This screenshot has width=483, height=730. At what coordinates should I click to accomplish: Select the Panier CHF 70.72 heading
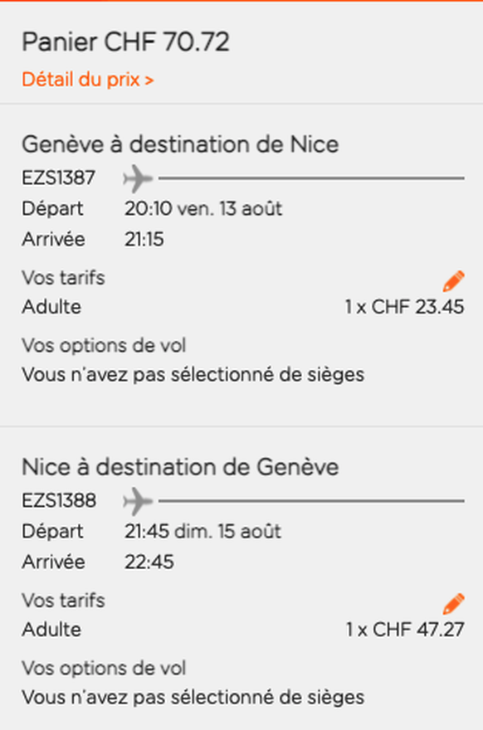tap(126, 42)
